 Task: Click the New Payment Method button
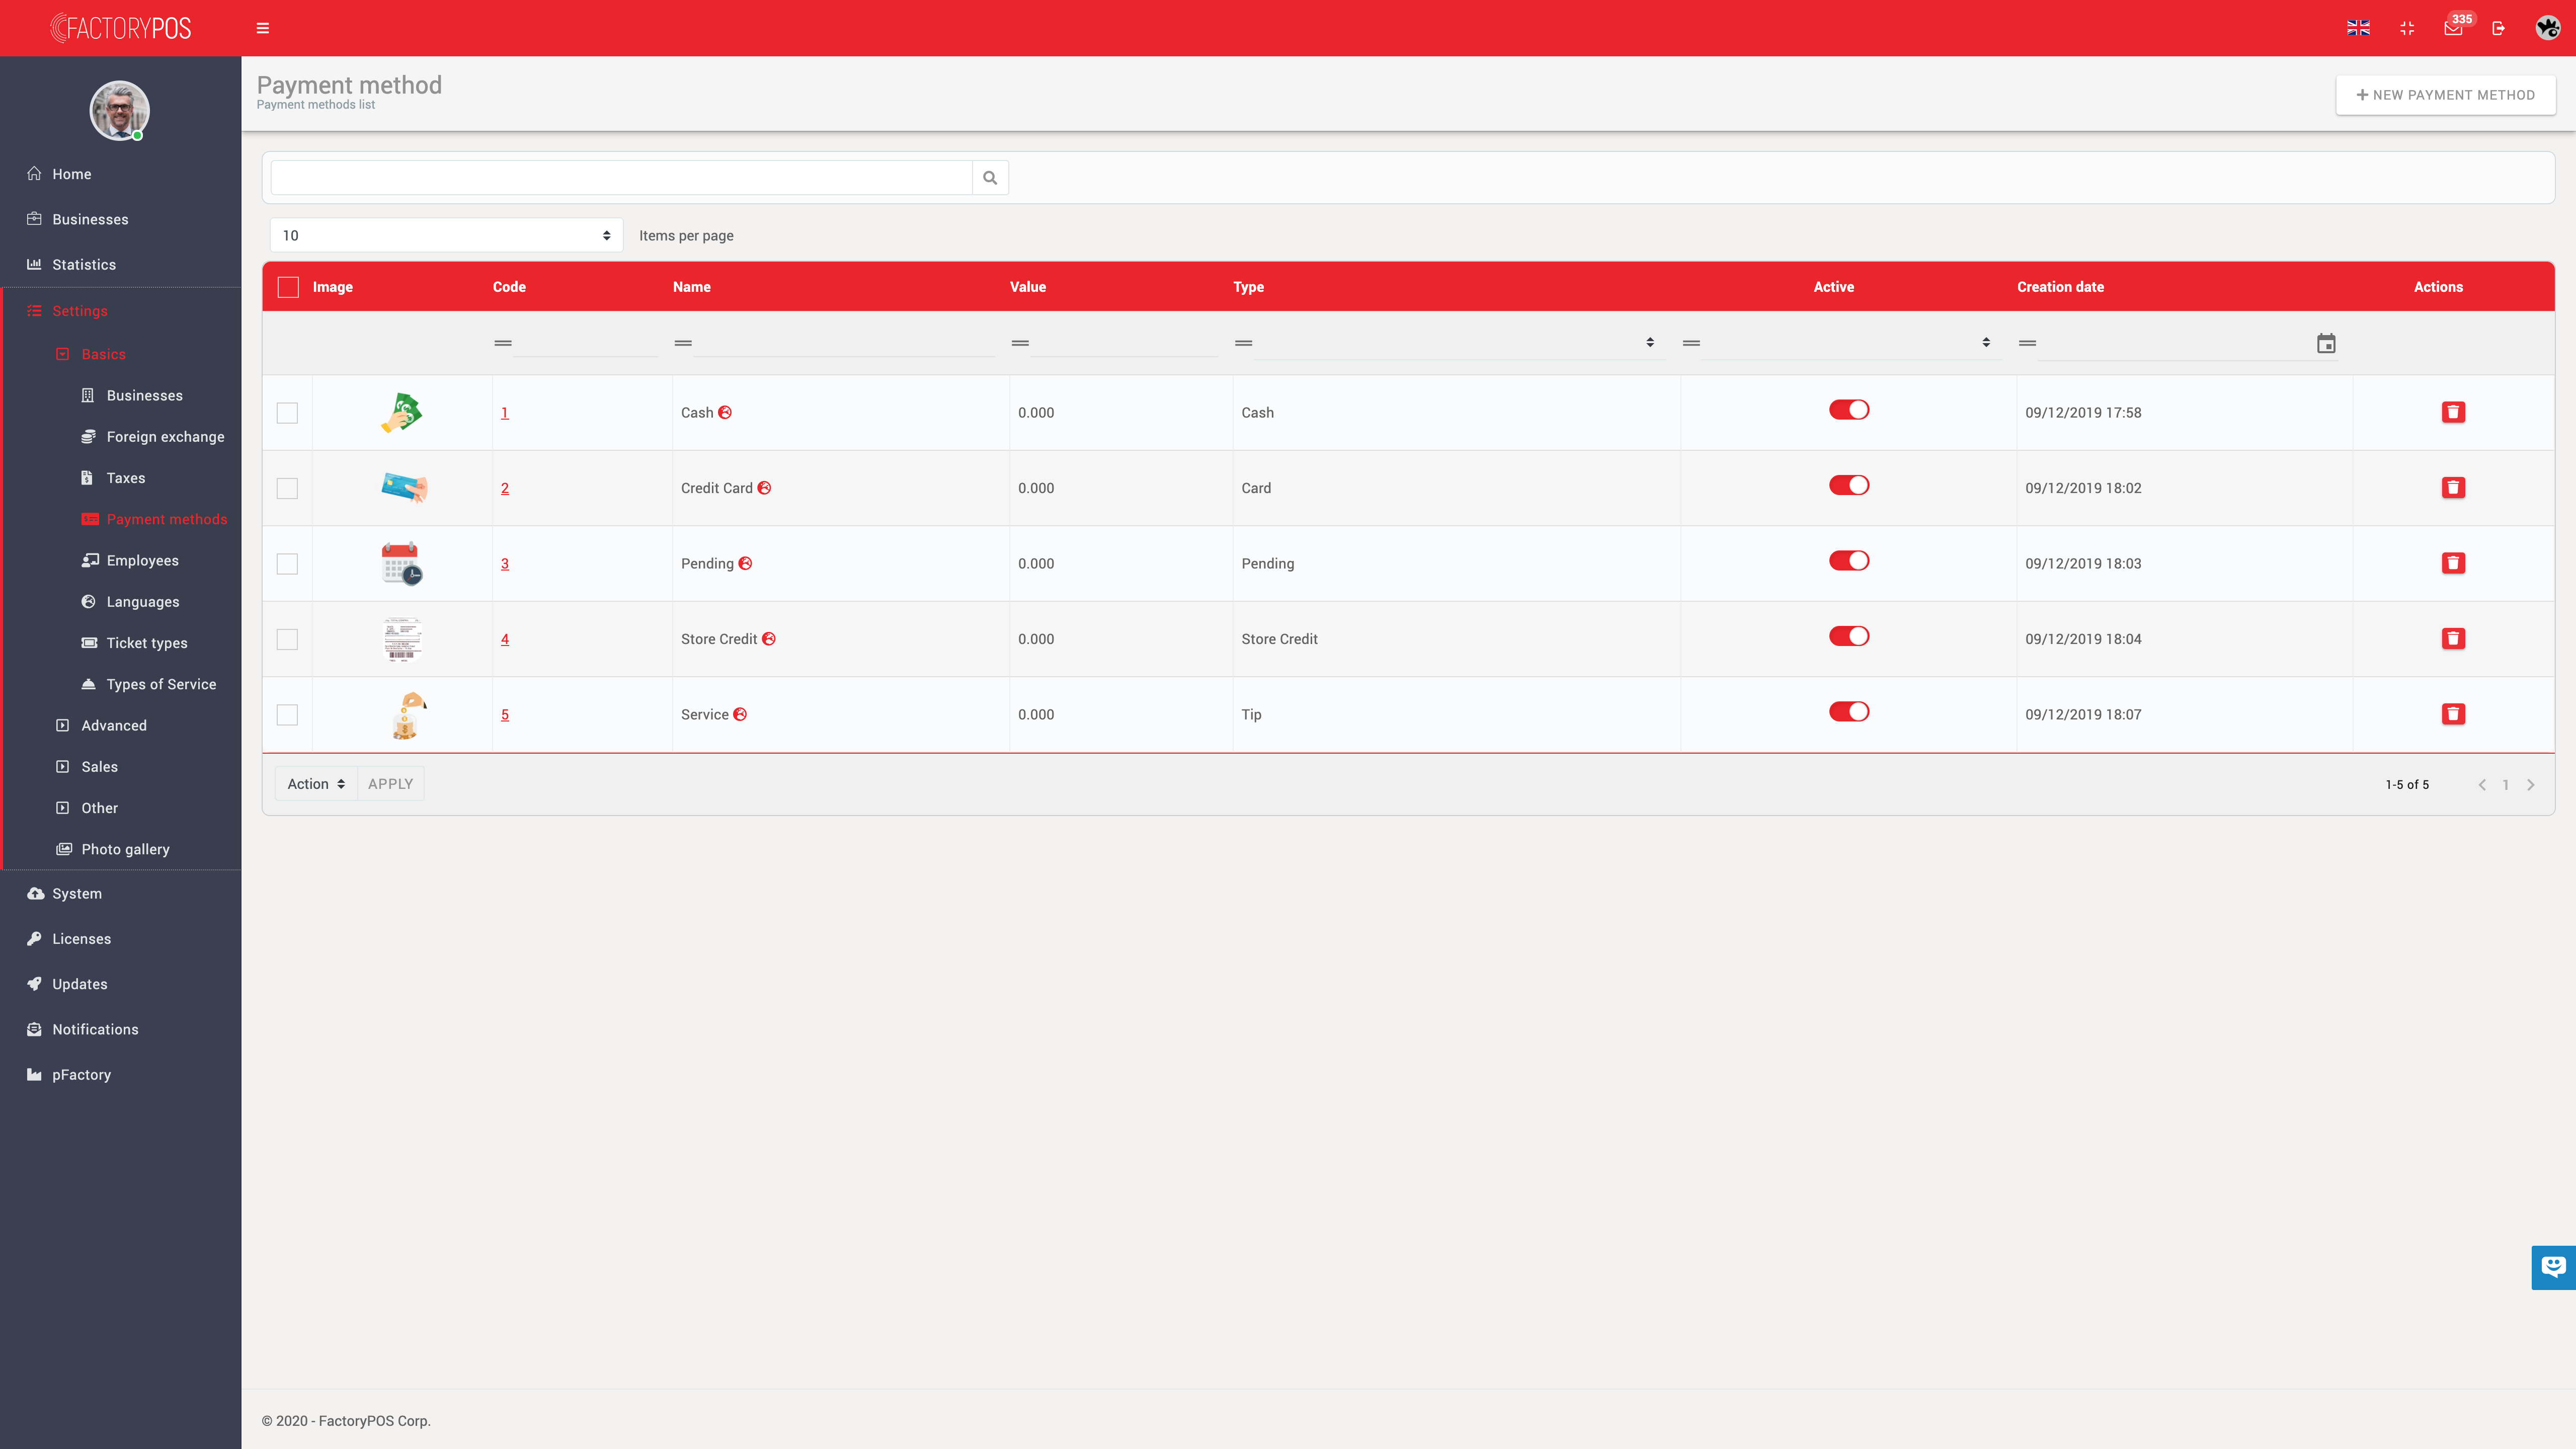pos(2445,95)
